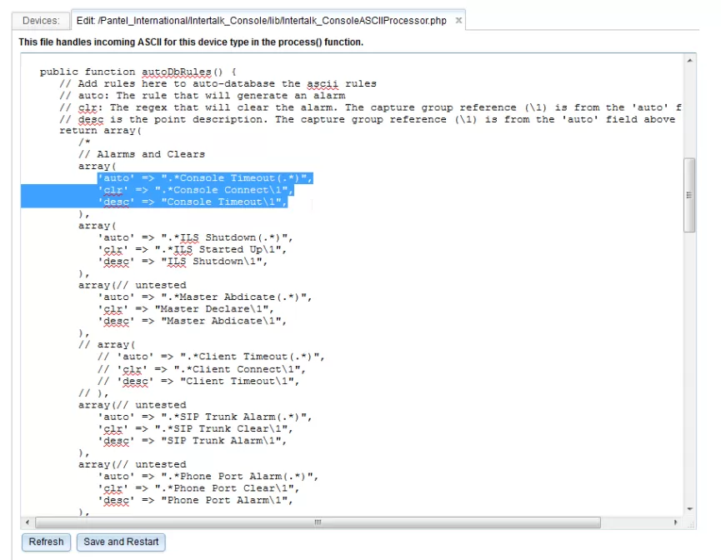Click the highlighted Console Timeout 'auto' line
Screen dimensions: 721x560
(204, 178)
